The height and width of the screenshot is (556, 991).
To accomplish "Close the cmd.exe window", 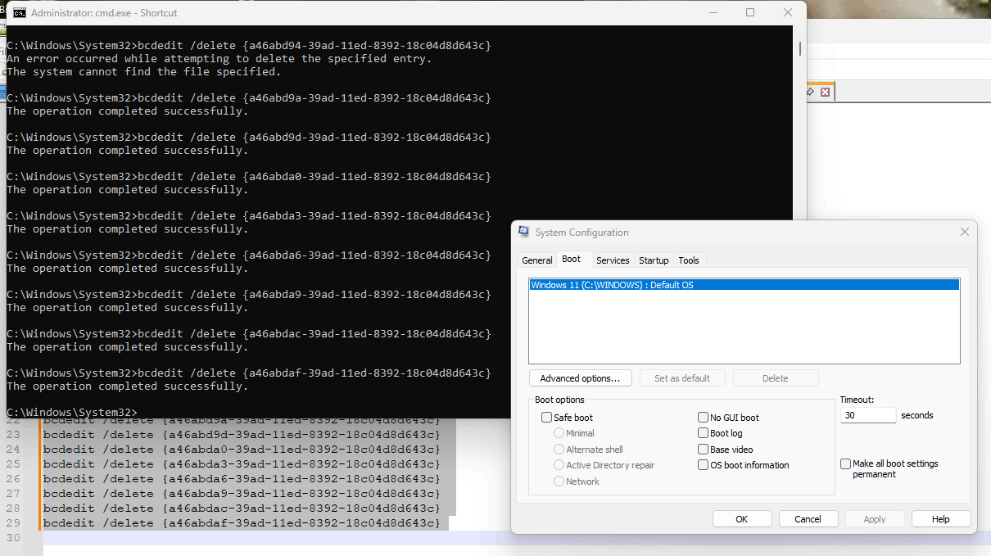I will [788, 12].
